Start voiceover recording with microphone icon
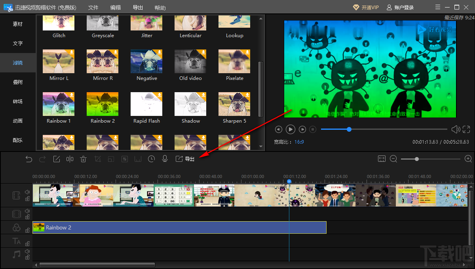This screenshot has height=269, width=475. [x=165, y=159]
